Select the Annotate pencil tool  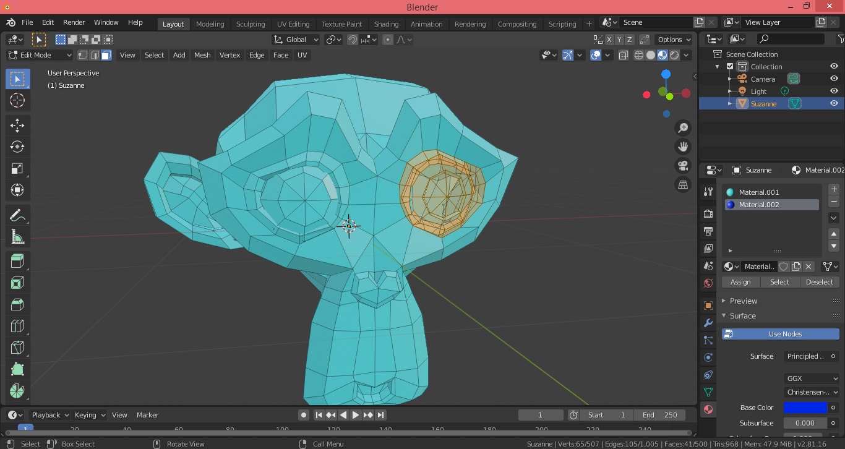coord(17,215)
